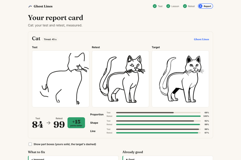
Task: Click the Target label above cat image
Action: [x=156, y=47]
